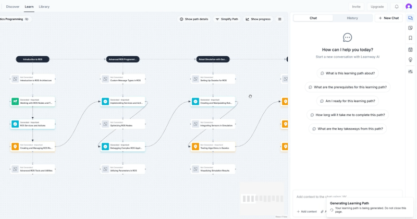Select the Introduction to ROS module header
This screenshot has width=417, height=219.
click(x=33, y=59)
